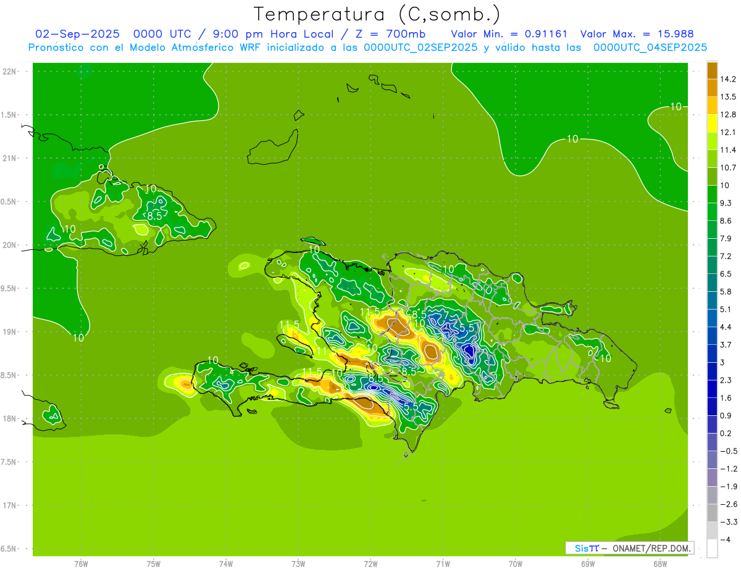Click the 18N latitude axis label
The width and height of the screenshot is (741, 572).
pos(10,419)
